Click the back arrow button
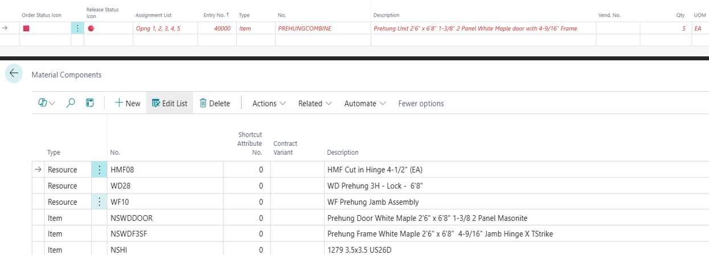This screenshot has width=709, height=255. [14, 74]
